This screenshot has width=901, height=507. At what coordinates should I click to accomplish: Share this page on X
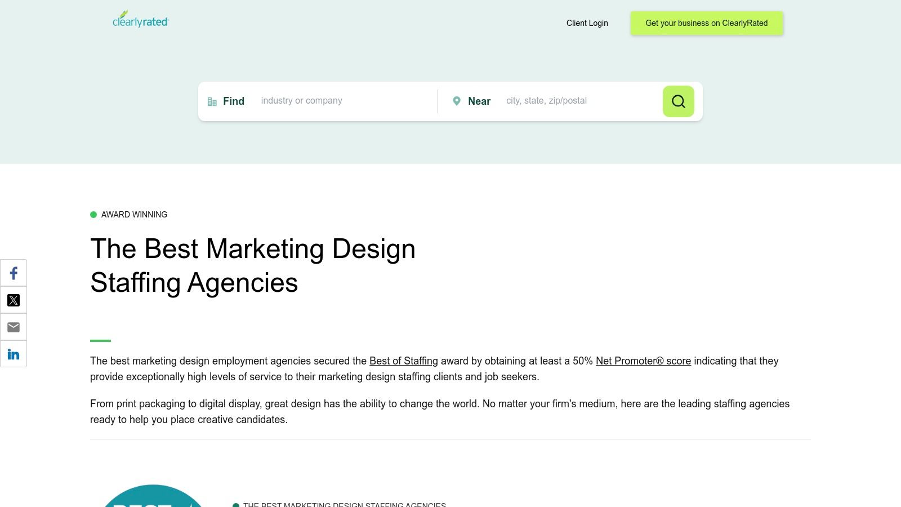(14, 300)
